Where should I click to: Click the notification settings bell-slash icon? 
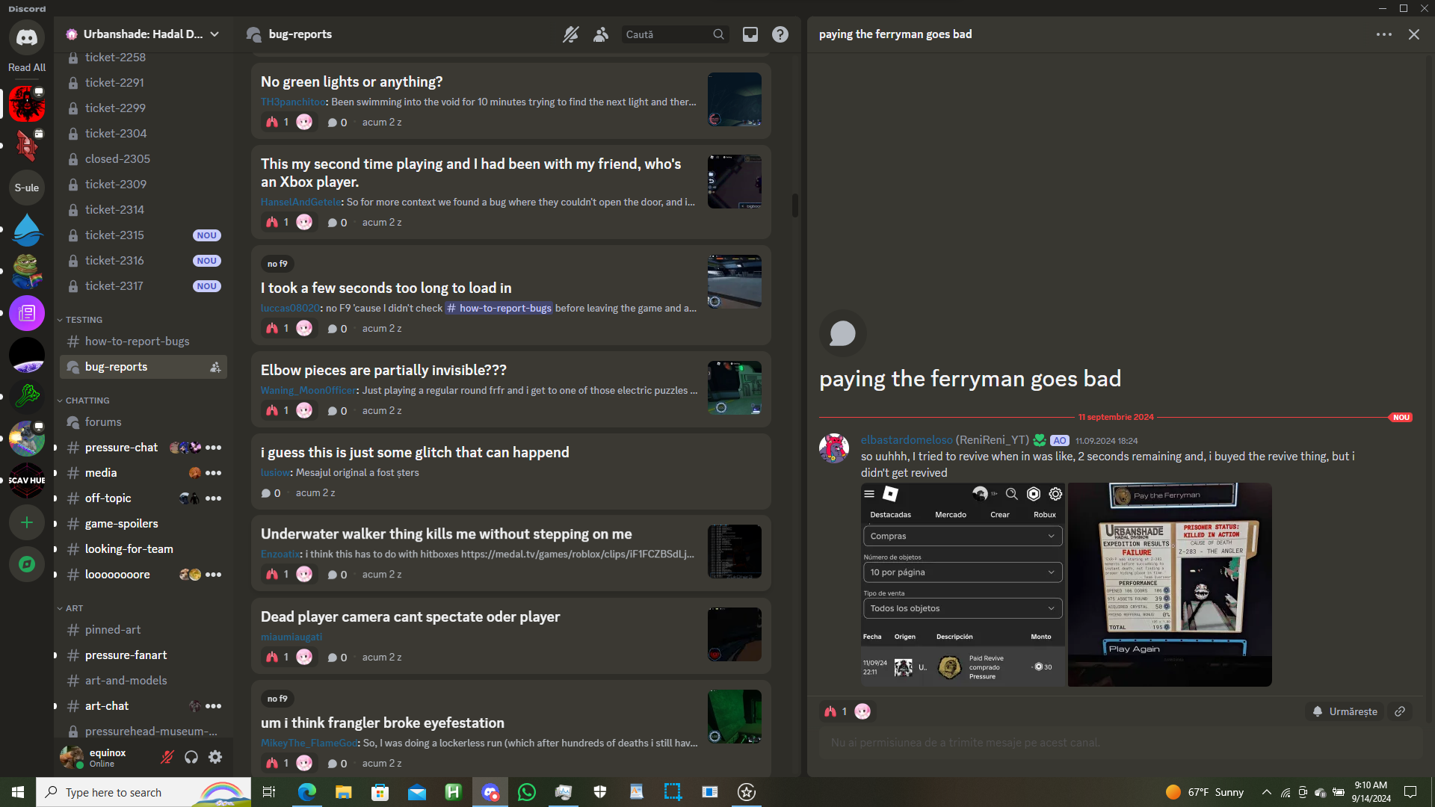click(571, 34)
